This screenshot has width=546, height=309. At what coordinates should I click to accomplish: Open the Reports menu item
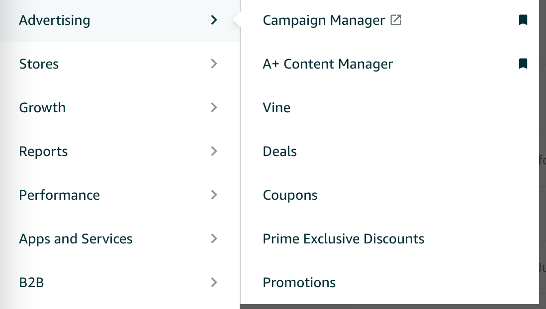pos(43,152)
